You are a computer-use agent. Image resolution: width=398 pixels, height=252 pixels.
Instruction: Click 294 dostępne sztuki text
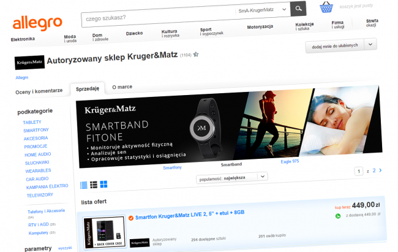[x=208, y=239]
